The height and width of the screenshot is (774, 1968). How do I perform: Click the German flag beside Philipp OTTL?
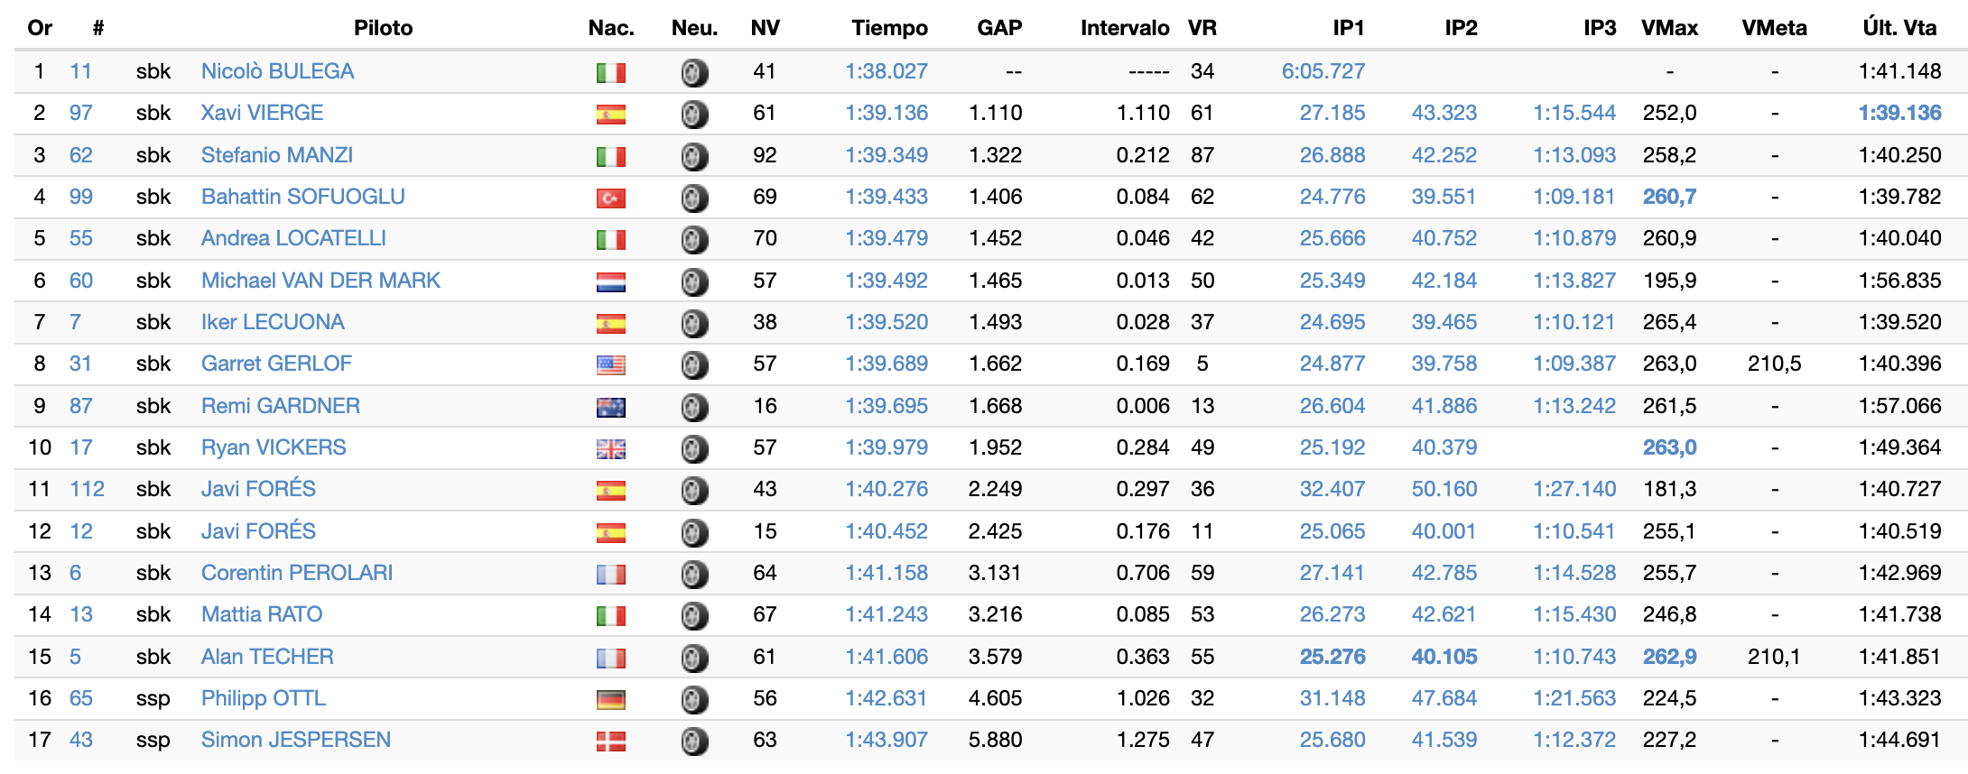(x=611, y=699)
